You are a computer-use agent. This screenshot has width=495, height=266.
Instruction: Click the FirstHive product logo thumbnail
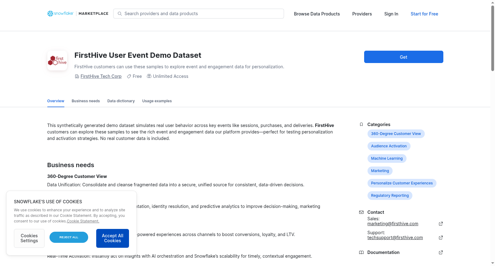tap(57, 61)
